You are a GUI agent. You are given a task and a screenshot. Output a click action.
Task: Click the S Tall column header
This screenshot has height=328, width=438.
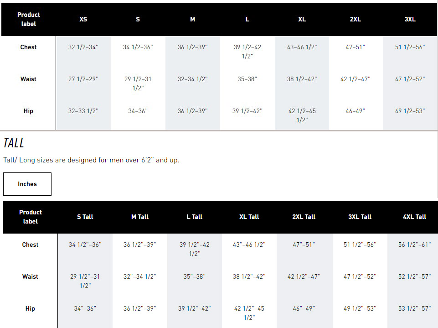coord(85,217)
